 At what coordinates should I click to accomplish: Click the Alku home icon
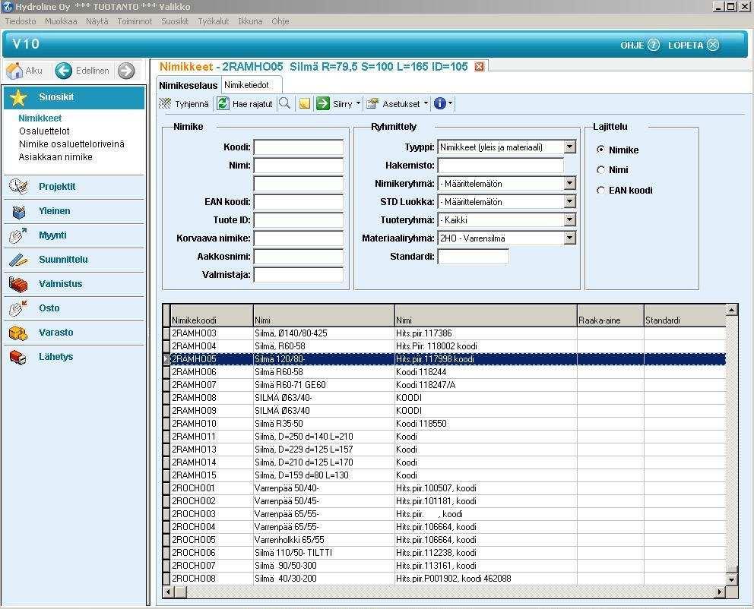tap(15, 71)
